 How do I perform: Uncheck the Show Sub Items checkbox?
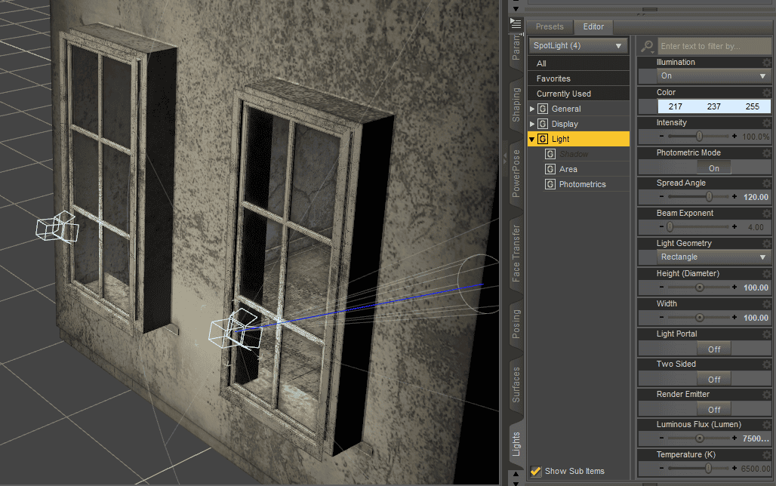(535, 471)
